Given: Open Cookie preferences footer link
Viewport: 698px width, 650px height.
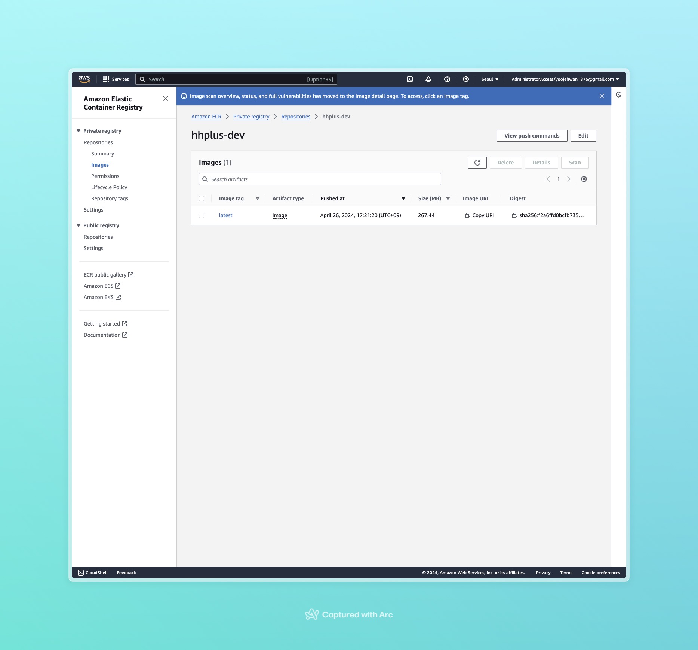Looking at the screenshot, I should (601, 573).
